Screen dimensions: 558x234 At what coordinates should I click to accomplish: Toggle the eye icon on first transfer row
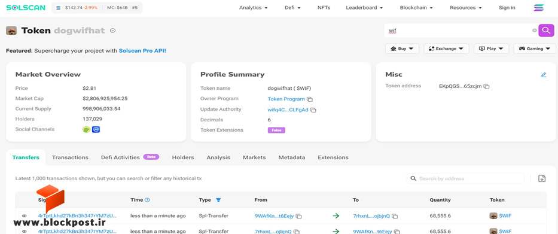pyautogui.click(x=24, y=216)
